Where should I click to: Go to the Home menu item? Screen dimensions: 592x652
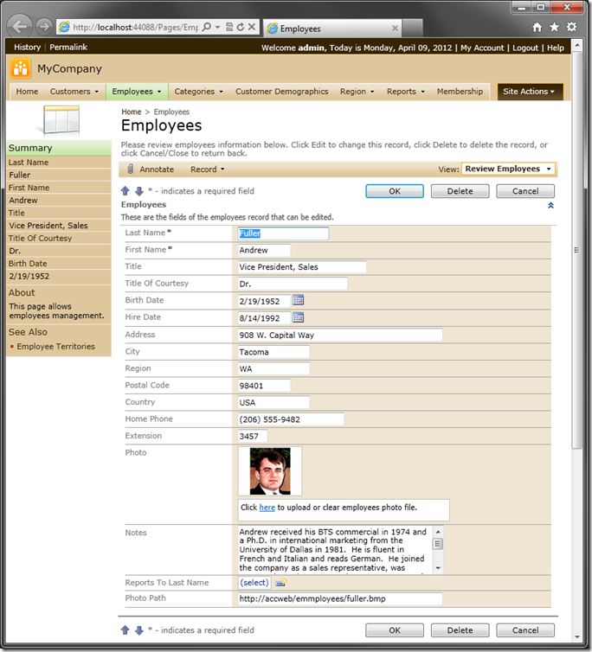tap(27, 92)
